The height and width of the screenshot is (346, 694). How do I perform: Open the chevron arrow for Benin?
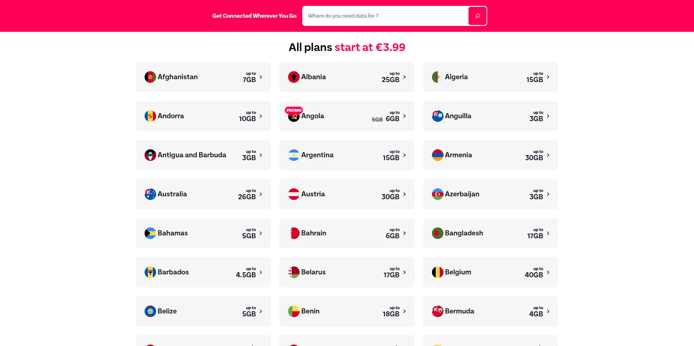pyautogui.click(x=404, y=311)
